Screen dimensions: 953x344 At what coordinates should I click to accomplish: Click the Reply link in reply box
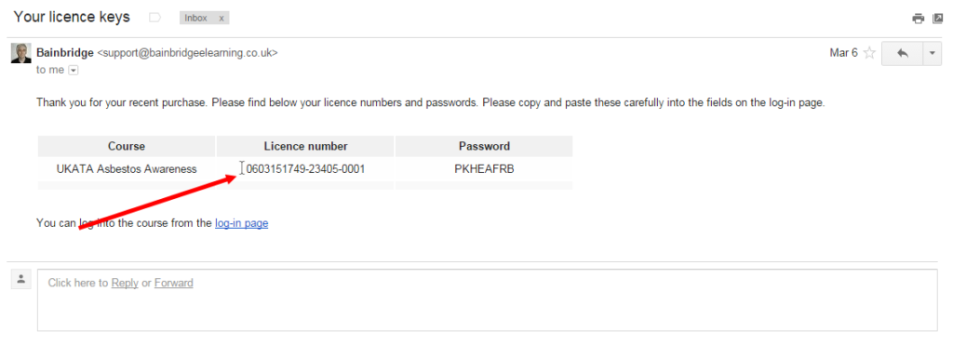pos(125,283)
